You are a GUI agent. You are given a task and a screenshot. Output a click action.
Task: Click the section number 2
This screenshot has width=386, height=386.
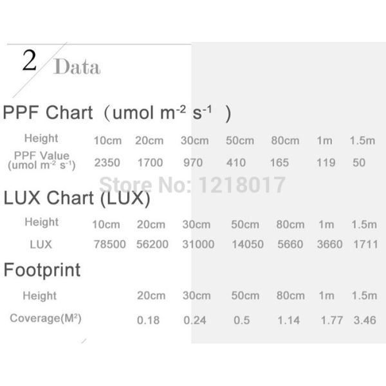click(30, 61)
